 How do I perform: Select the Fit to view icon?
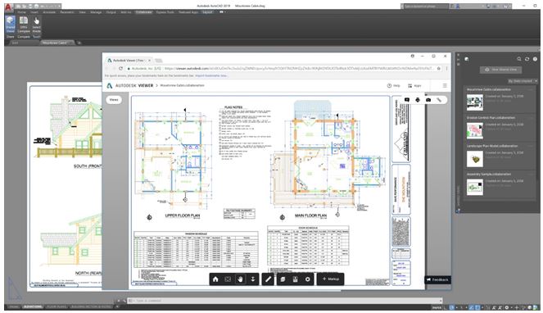pyautogui.click(x=228, y=279)
